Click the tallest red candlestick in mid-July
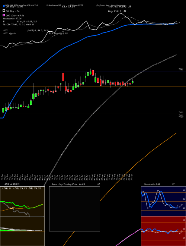186x246 pixels. [x=63, y=77]
